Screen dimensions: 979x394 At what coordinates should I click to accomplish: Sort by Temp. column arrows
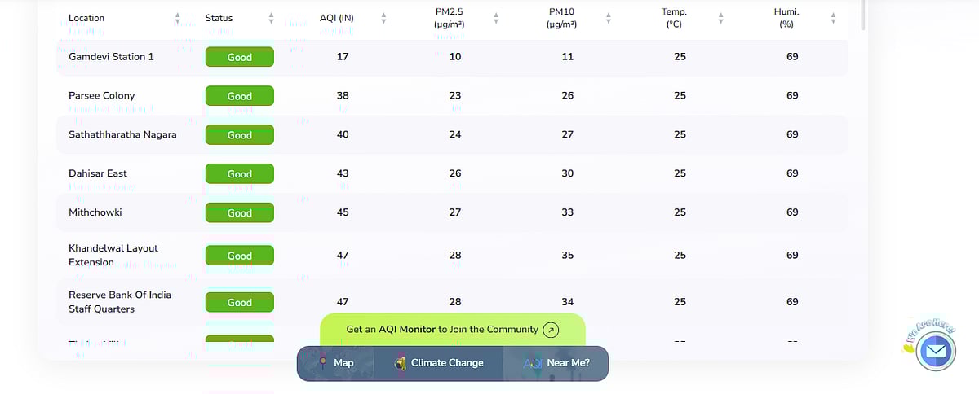click(x=720, y=18)
